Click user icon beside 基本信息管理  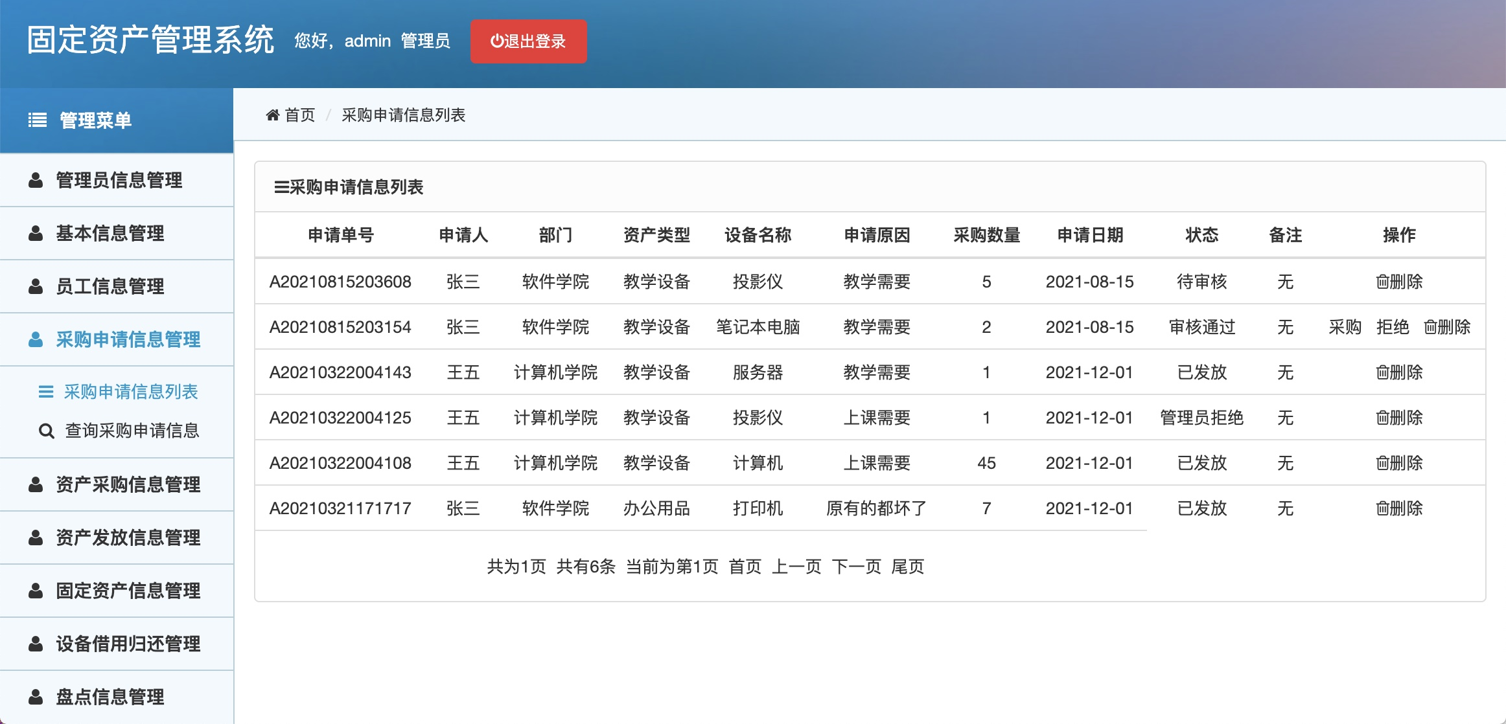[x=36, y=234]
